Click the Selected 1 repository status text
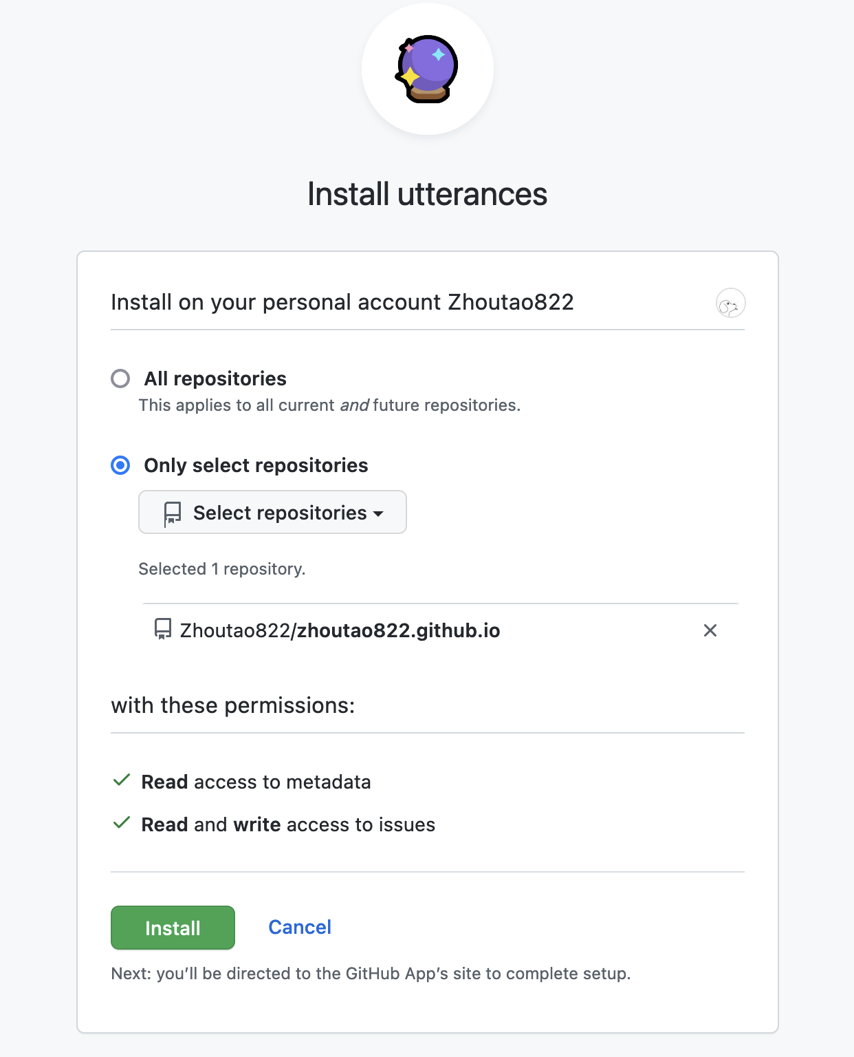 click(222, 569)
